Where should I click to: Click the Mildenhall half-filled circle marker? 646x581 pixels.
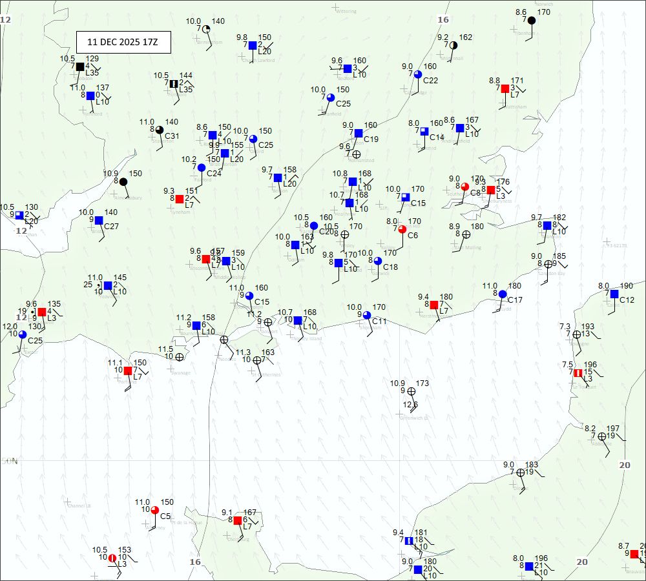[453, 45]
